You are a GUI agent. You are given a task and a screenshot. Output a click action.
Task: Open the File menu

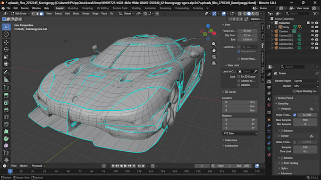pos(8,8)
